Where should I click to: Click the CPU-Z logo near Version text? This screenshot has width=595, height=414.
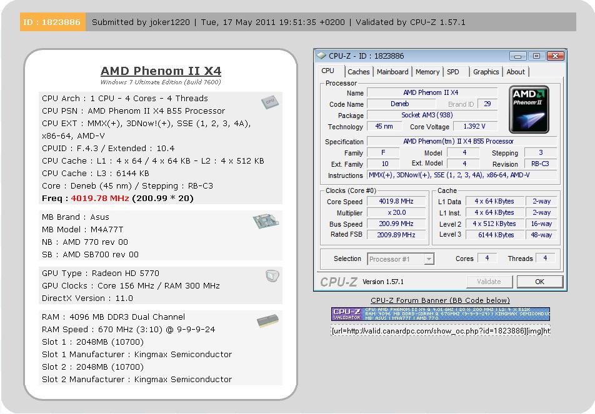339,282
